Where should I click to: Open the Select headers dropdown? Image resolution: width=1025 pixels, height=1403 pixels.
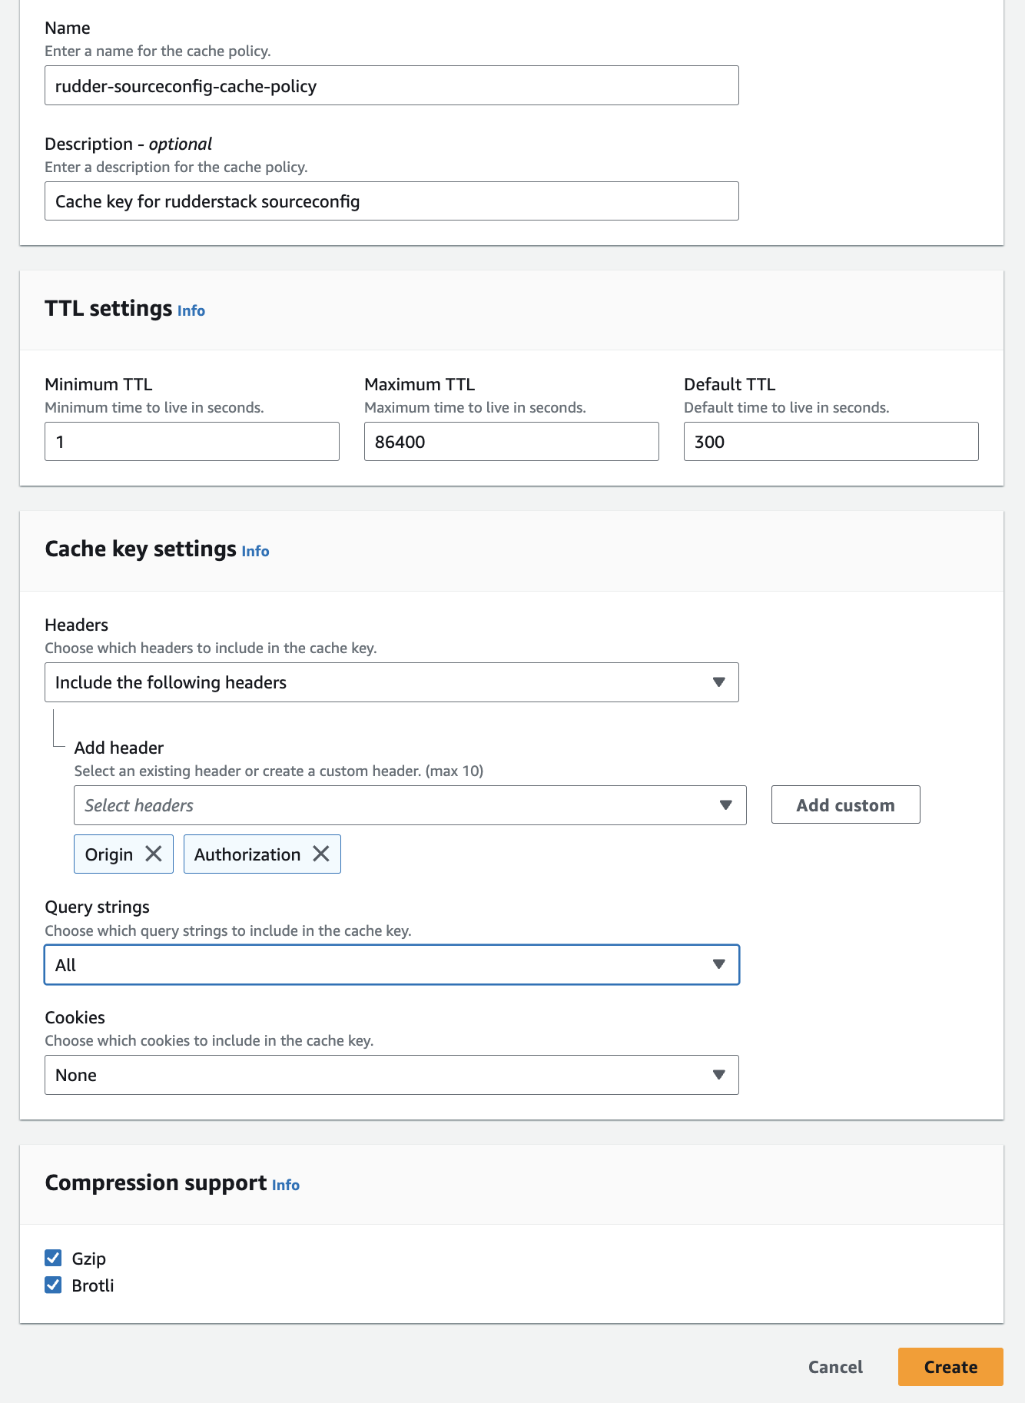click(410, 805)
